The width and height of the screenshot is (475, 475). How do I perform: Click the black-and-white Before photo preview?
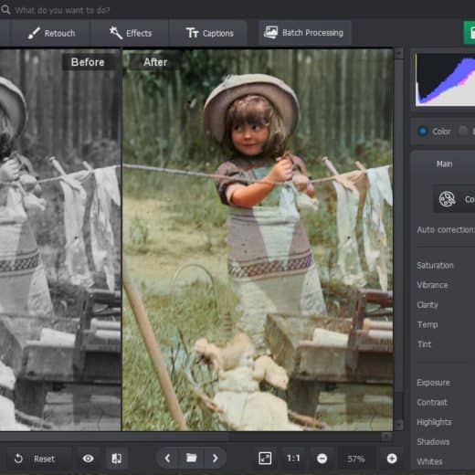(60, 240)
